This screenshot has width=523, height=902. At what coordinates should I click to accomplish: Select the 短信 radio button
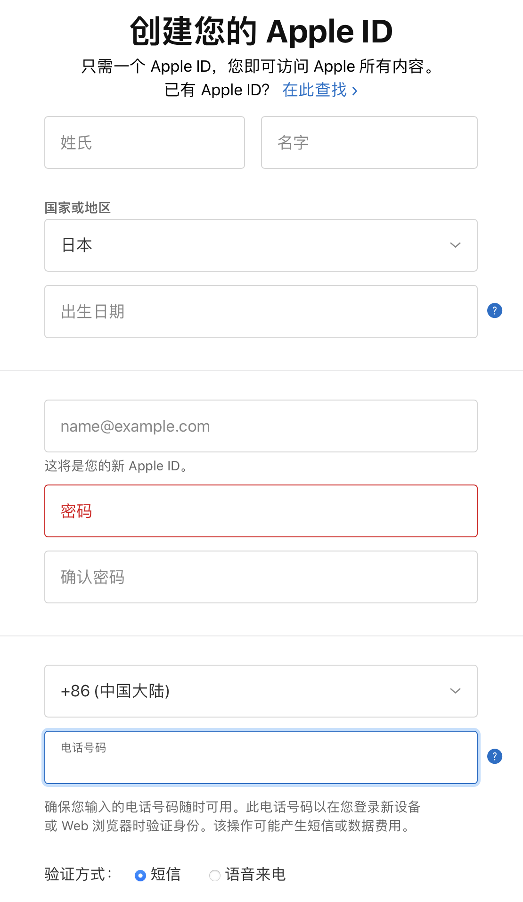[140, 876]
